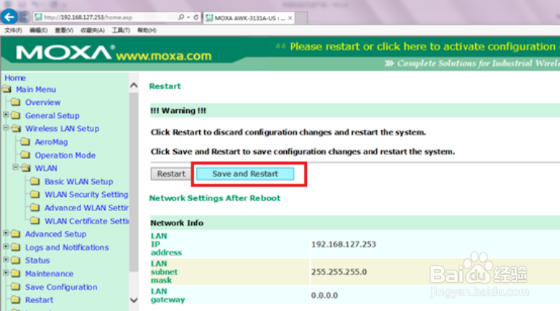Expand the Logs and Notifications node
This screenshot has width=560, height=311.
tap(6, 246)
